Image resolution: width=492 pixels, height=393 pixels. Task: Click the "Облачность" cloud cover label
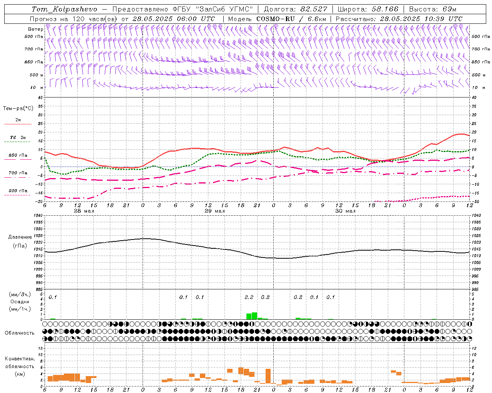[20, 333]
